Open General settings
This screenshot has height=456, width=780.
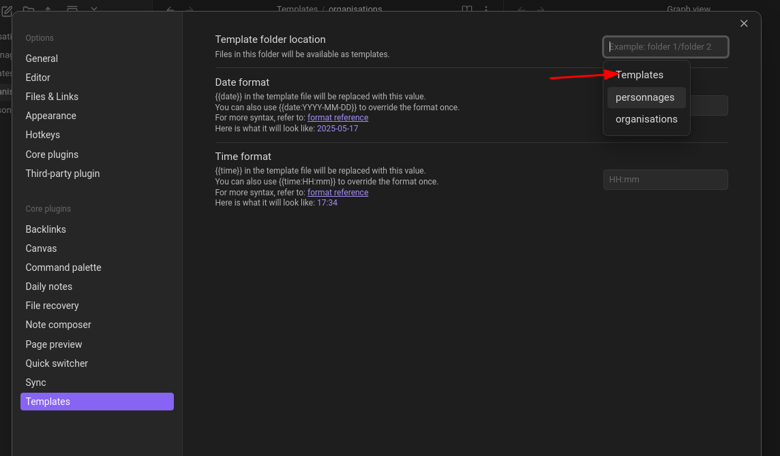[x=42, y=59]
